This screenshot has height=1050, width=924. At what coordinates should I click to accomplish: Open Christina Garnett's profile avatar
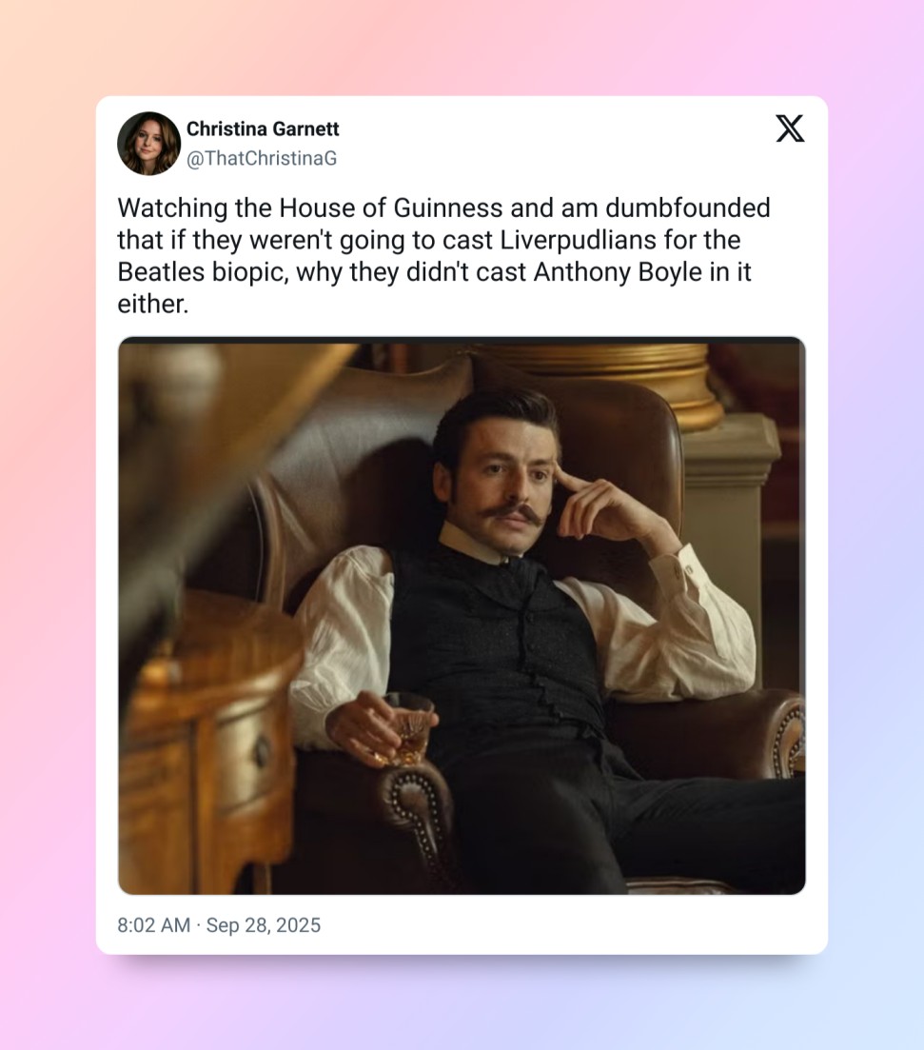tap(148, 144)
